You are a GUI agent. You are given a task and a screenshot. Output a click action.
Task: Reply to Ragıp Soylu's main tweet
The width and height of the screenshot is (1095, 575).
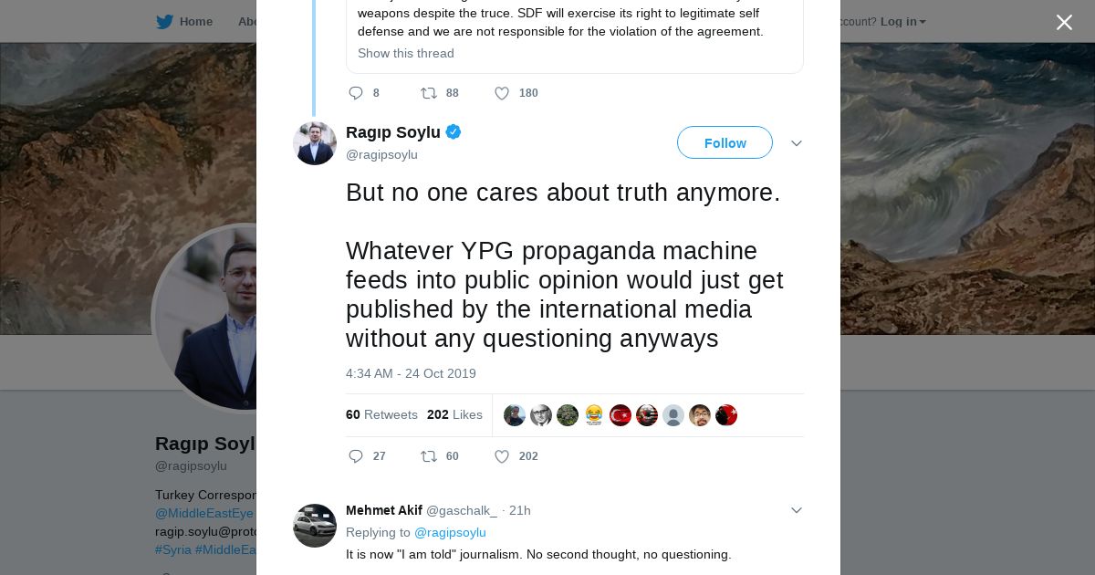(356, 456)
